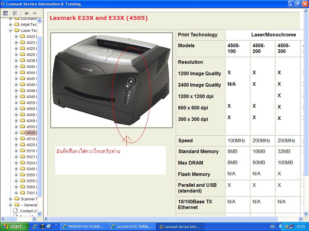Select the 4045 folder in tree

click(x=29, y=79)
